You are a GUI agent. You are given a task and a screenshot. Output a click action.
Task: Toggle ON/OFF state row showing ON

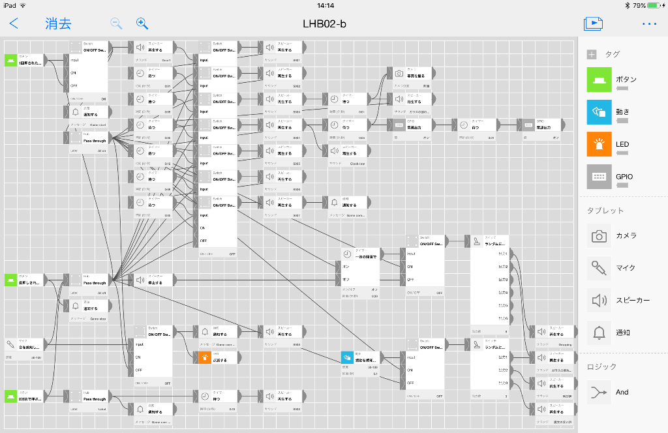(x=89, y=98)
